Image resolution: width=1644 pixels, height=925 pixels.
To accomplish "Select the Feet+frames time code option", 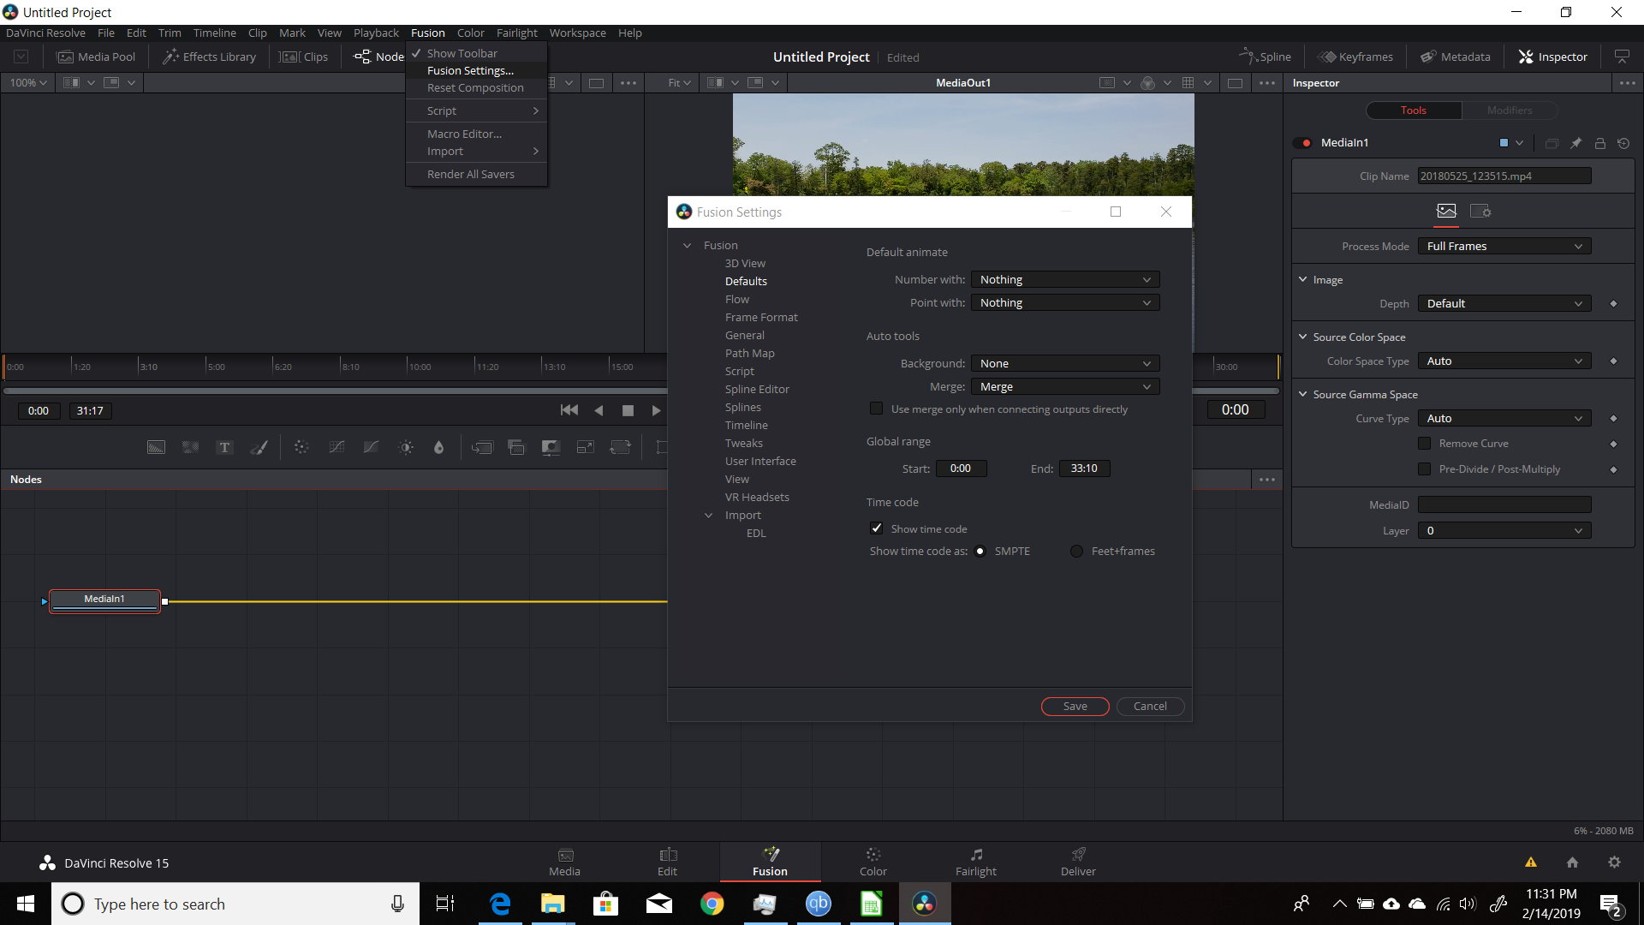I will (1077, 551).
